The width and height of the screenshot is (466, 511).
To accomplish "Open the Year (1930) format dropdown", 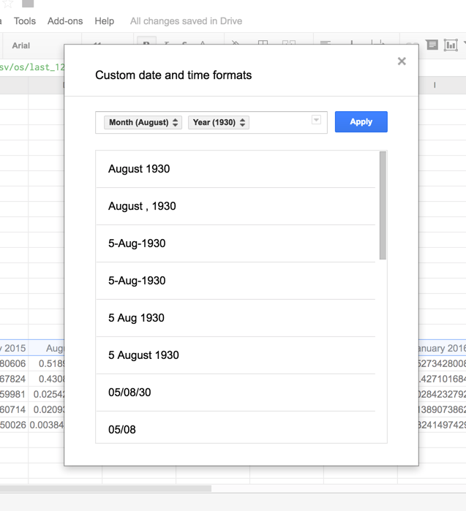I will point(219,123).
